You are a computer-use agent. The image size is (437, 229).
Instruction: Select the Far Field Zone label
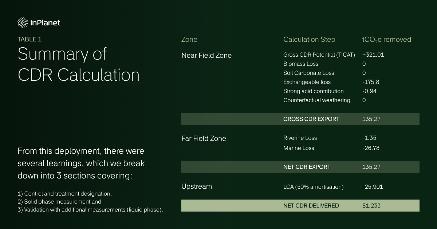coord(204,138)
